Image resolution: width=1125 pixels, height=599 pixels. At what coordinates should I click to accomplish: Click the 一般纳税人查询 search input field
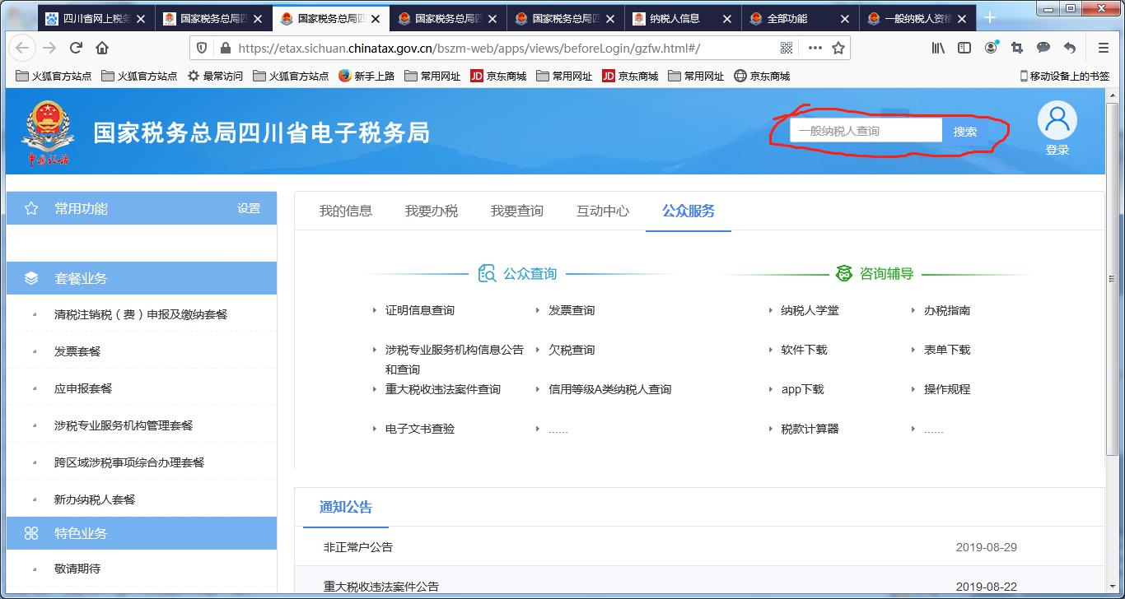tap(865, 129)
